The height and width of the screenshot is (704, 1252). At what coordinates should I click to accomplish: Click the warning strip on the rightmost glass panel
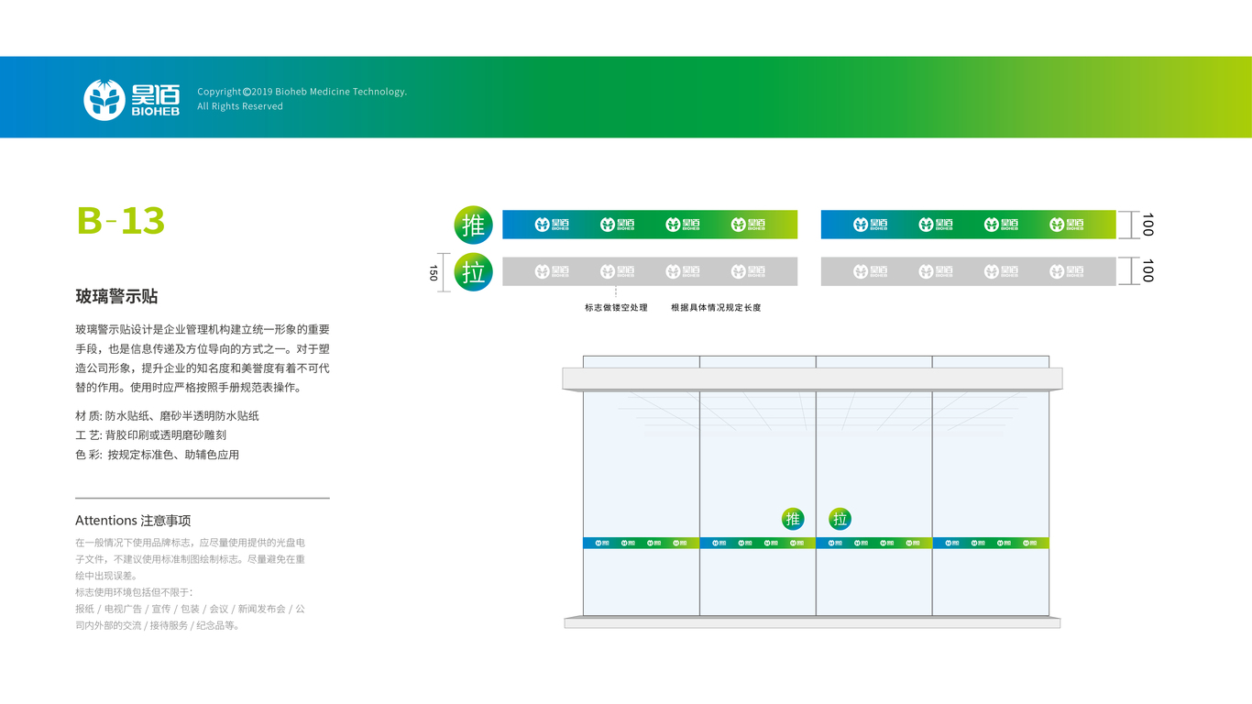pos(991,543)
